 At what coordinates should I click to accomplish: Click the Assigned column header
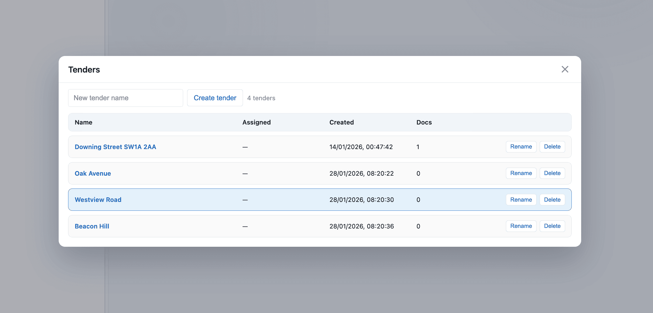[x=256, y=122]
